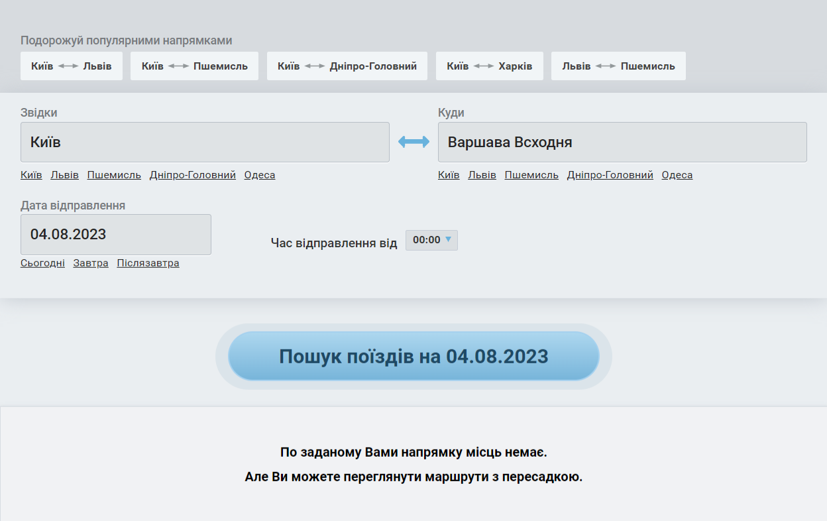Choose the Київ — Пшемисль popular route
The width and height of the screenshot is (827, 521).
click(193, 66)
